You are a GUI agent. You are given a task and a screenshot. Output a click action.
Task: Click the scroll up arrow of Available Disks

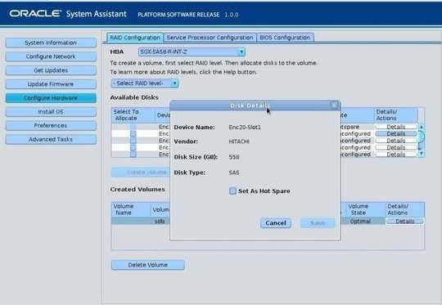click(422, 127)
